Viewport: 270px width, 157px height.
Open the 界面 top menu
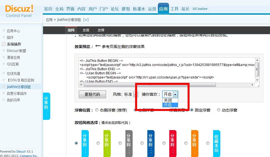[x=70, y=9]
